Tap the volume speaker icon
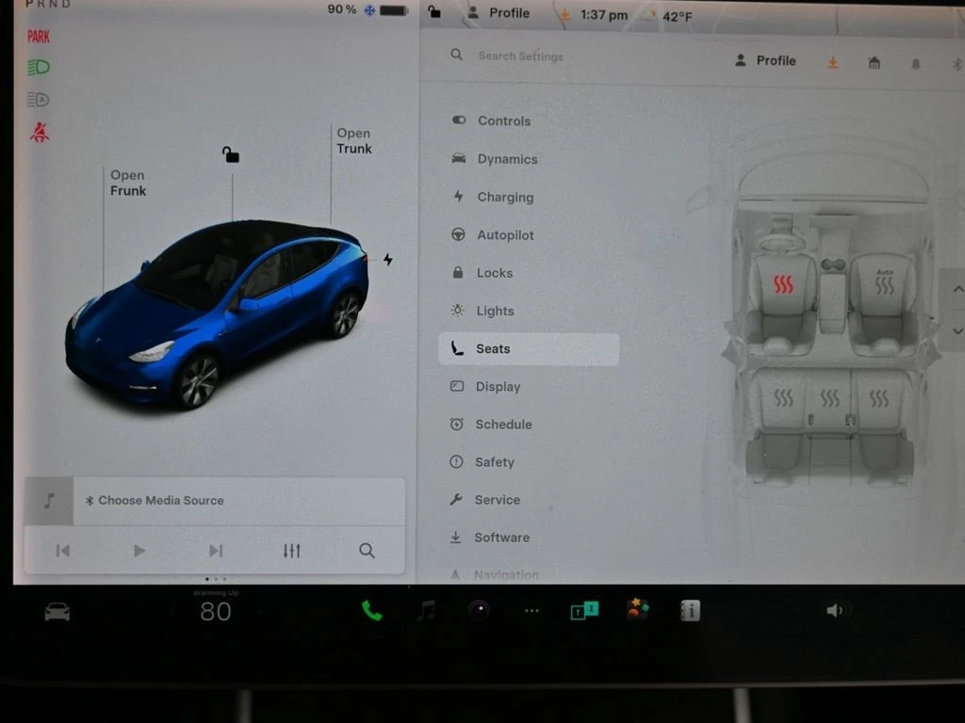The height and width of the screenshot is (723, 965). coord(835,611)
